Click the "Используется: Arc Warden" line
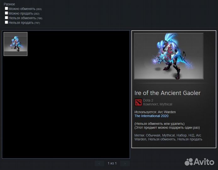Screen dimensions: 218x170 pos(155,112)
